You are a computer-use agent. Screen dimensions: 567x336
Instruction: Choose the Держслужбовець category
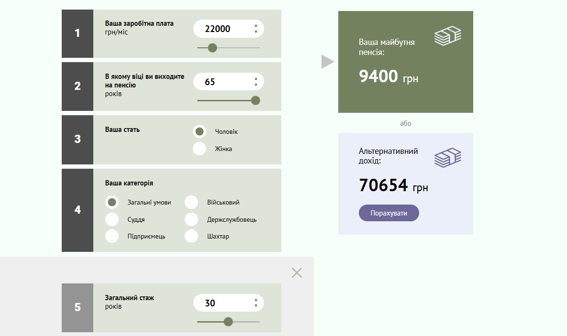click(x=191, y=219)
